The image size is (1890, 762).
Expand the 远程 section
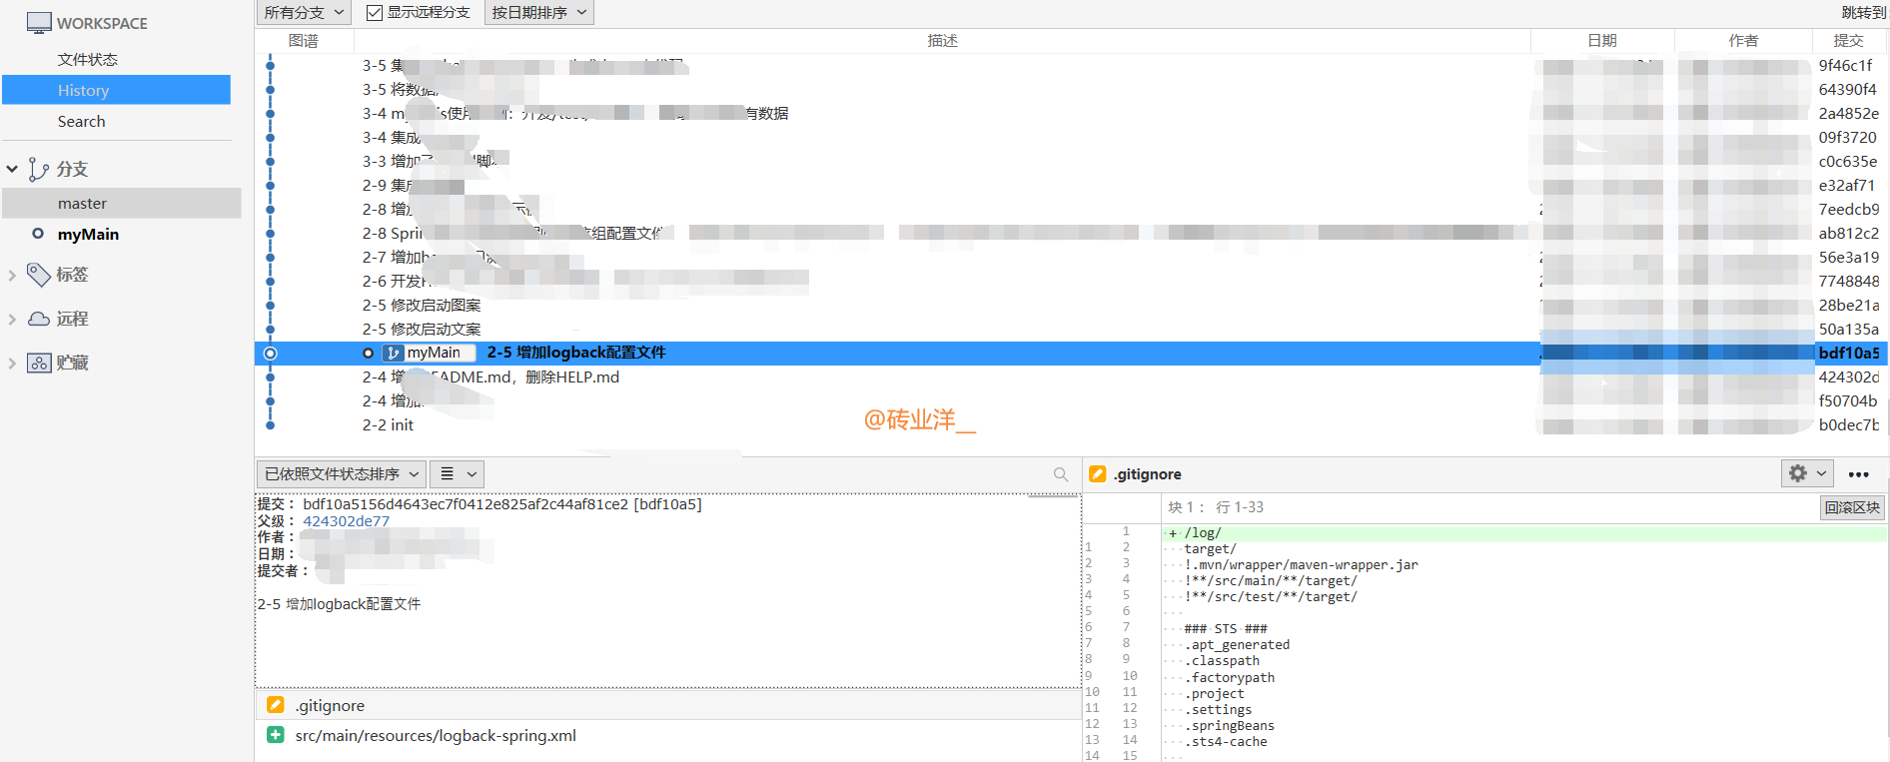(12, 319)
